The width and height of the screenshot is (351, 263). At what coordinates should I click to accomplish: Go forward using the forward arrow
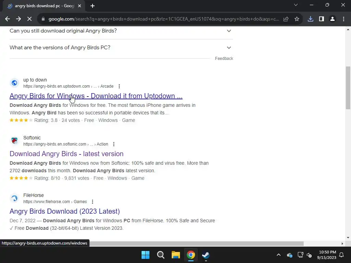pos(19,19)
